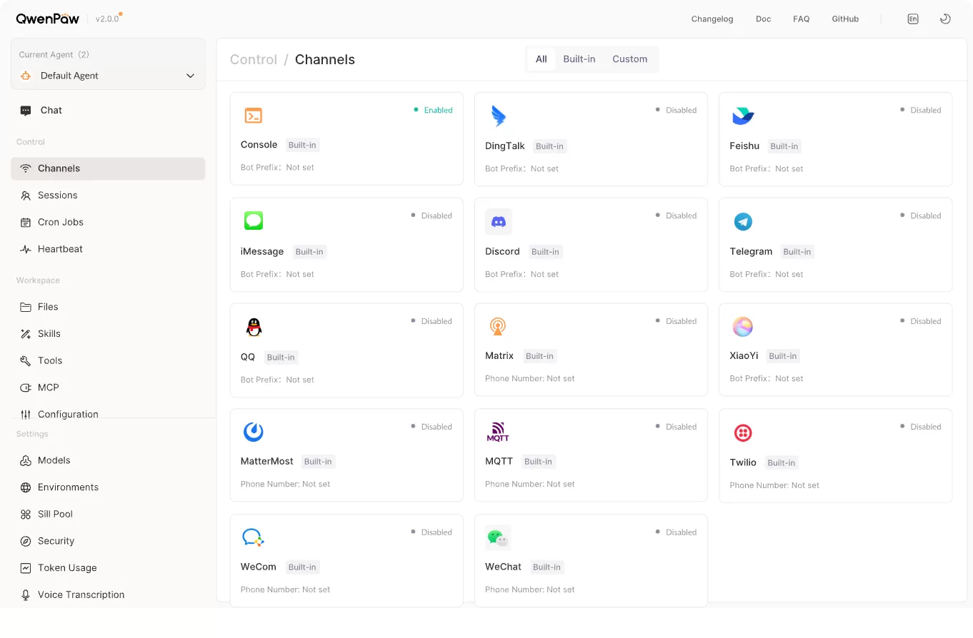Switch language with the En icon
This screenshot has width=973, height=638.
(913, 19)
